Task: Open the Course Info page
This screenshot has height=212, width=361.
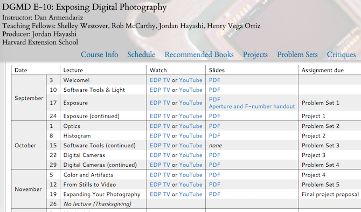Action: coord(100,54)
